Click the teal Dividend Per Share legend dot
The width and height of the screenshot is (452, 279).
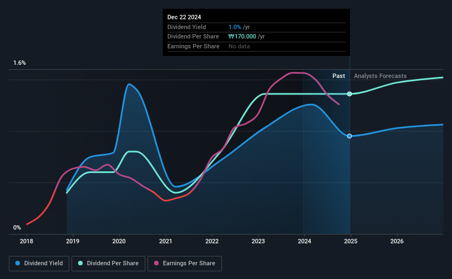coord(80,263)
